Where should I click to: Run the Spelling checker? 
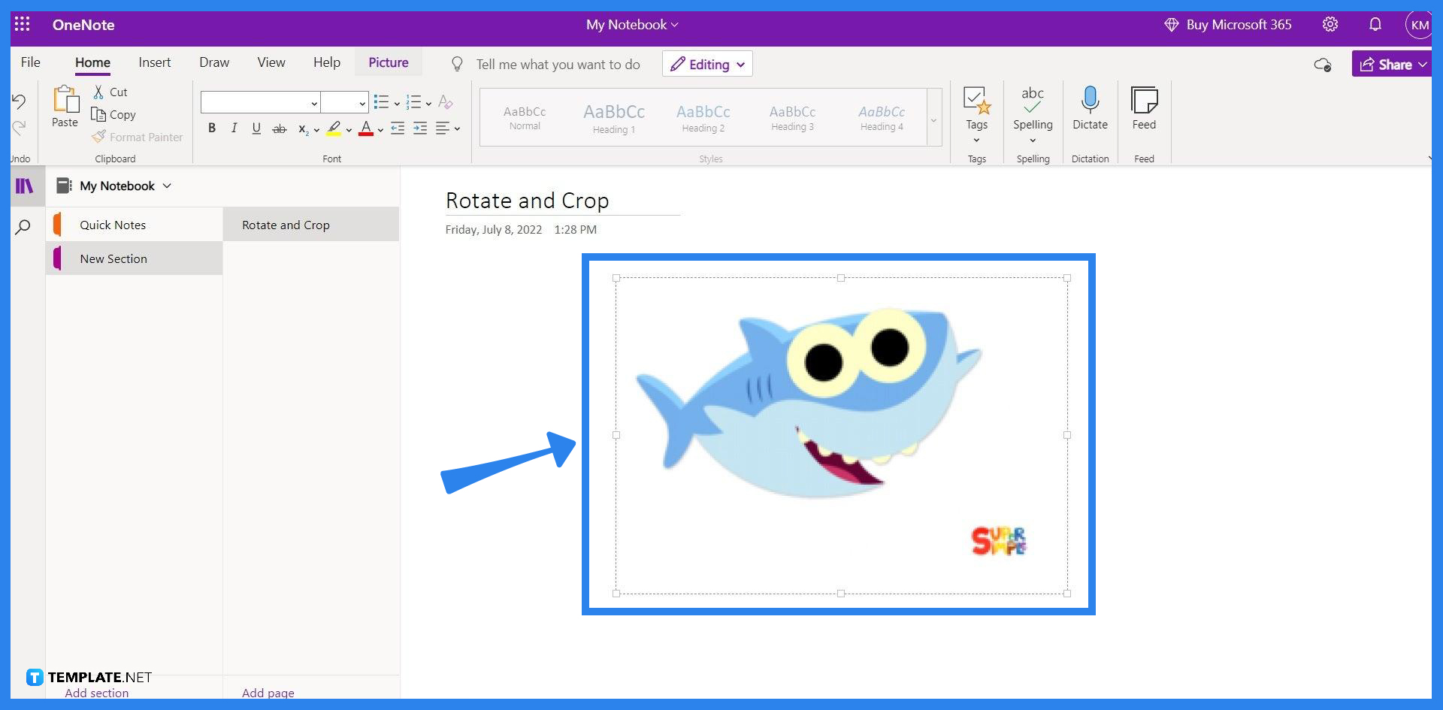point(1033,111)
